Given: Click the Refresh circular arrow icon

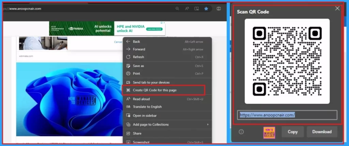Looking at the screenshot, I should pos(128,57).
